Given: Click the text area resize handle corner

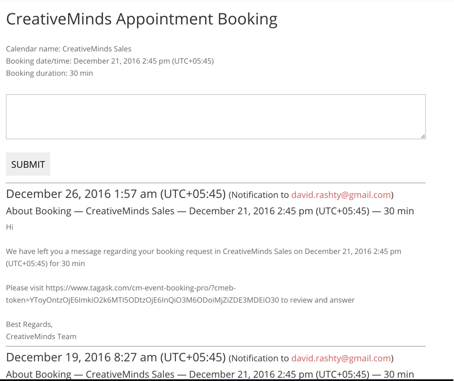Looking at the screenshot, I should (x=423, y=137).
